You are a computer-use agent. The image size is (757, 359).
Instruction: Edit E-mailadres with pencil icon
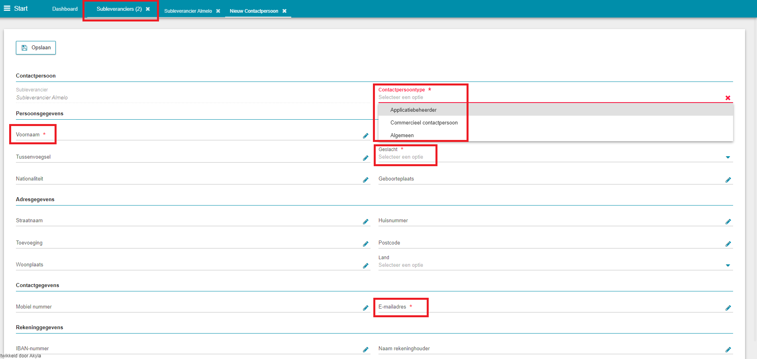[x=728, y=308]
